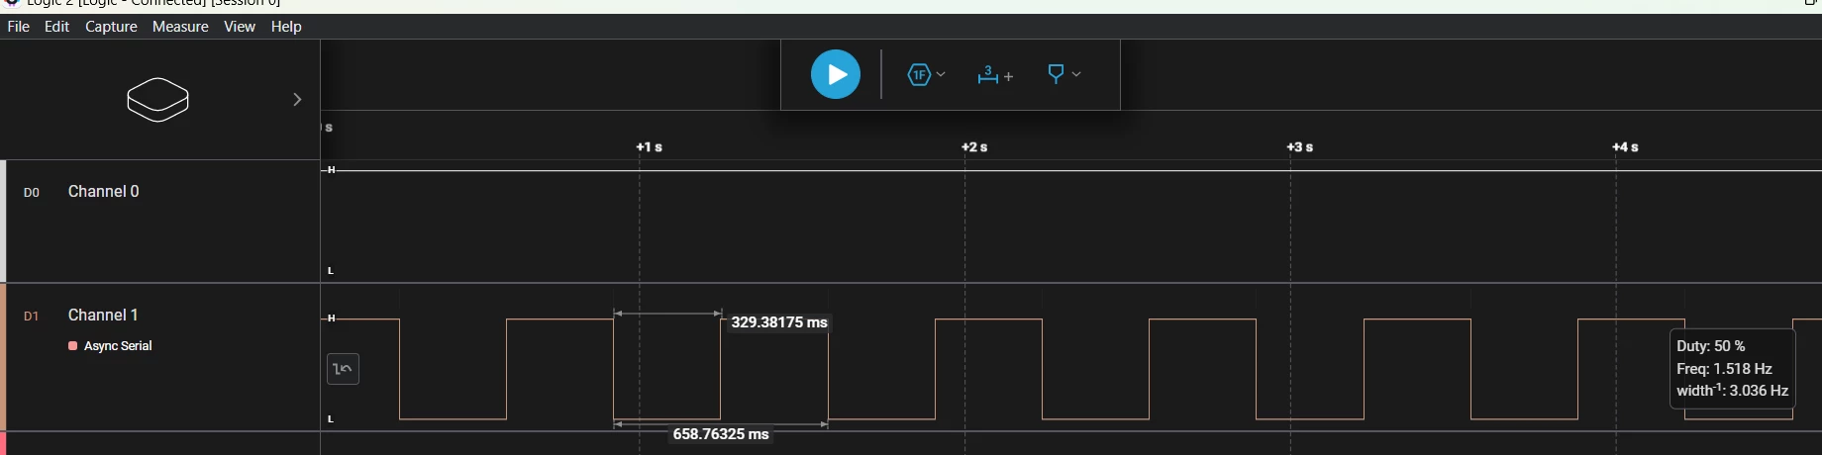1822x455 pixels.
Task: Click the edge trigger icon on Channel 1
Action: 343,369
